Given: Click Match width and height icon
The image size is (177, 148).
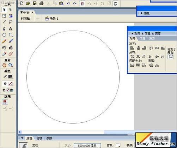Looking at the screenshot, I should coord(144,65).
